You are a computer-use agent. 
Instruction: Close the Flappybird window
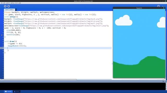[164, 8]
